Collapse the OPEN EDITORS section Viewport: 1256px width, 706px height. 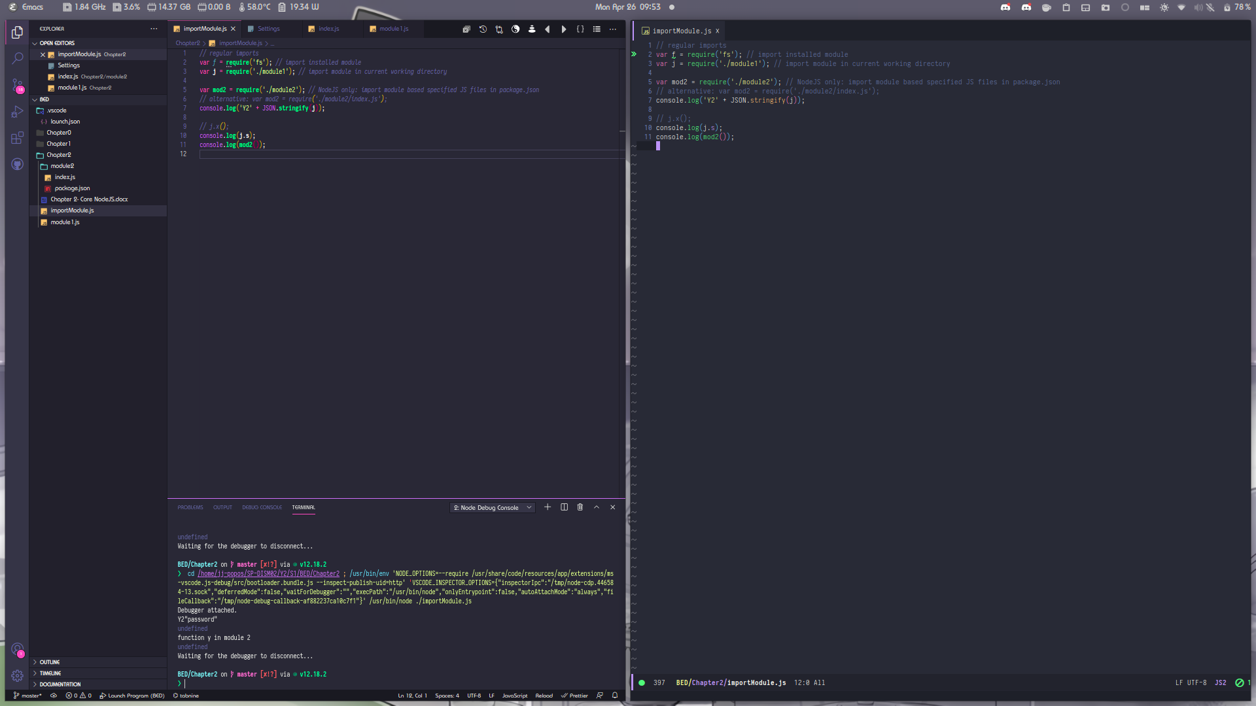pyautogui.click(x=59, y=42)
